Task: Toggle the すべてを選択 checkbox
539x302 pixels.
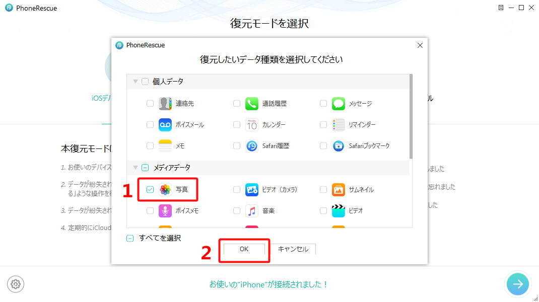Action: point(130,238)
